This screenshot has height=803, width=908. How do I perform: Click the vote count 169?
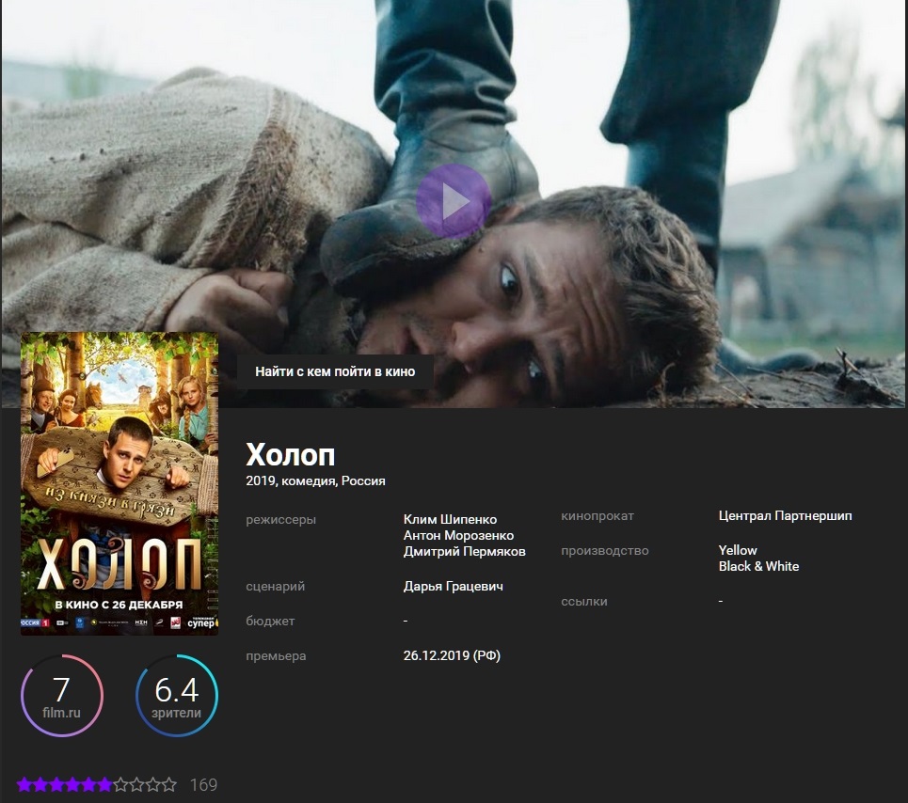coord(203,784)
